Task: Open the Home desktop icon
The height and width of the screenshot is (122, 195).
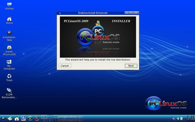Action: 9,19
